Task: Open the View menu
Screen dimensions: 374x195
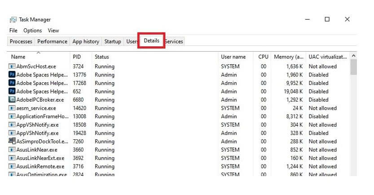Action: [x=53, y=31]
